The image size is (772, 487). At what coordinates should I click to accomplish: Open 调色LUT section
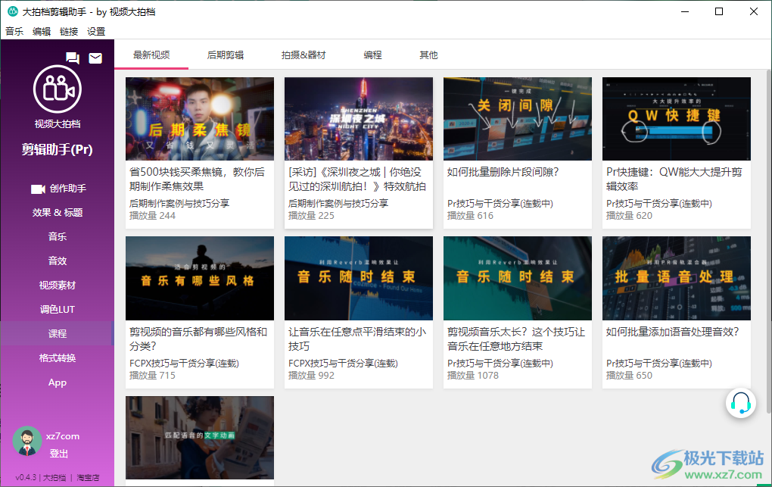pyautogui.click(x=57, y=310)
